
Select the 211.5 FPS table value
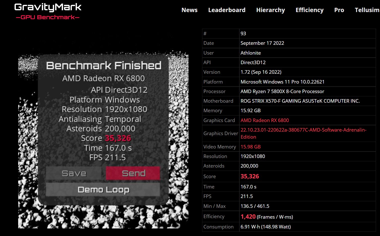click(x=246, y=196)
